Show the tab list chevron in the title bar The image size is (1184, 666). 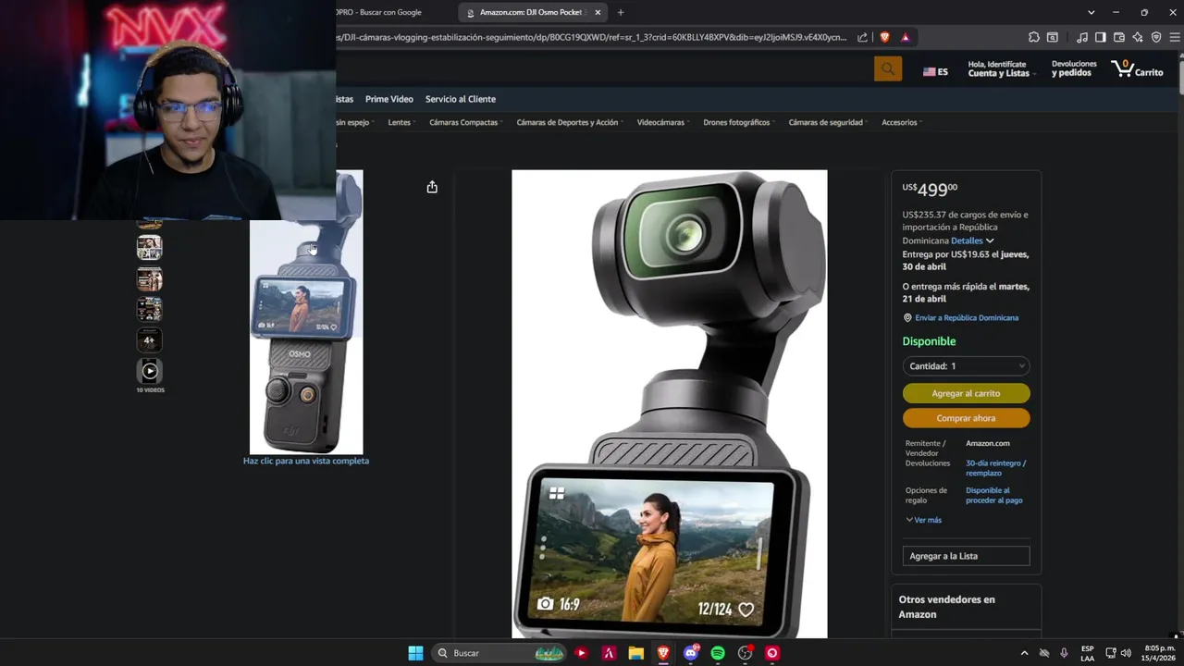coord(1091,12)
